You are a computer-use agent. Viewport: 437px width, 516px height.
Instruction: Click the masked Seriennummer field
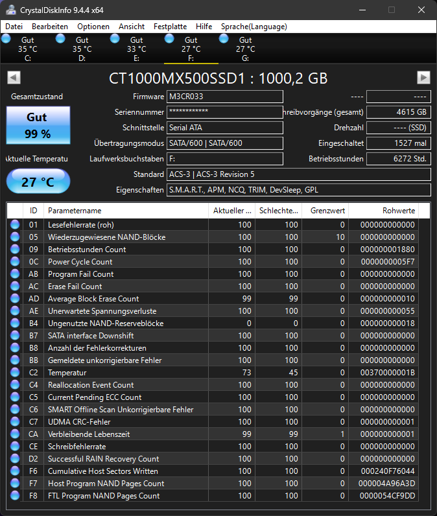point(225,112)
